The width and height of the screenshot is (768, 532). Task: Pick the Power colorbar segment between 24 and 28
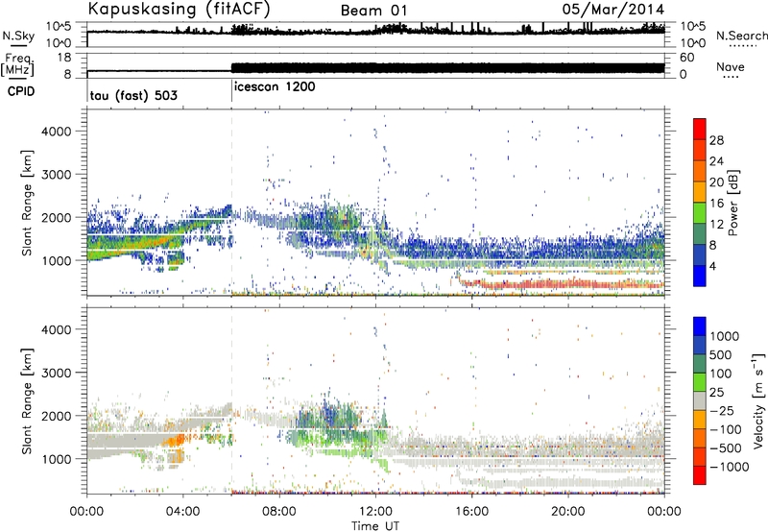coord(700,150)
